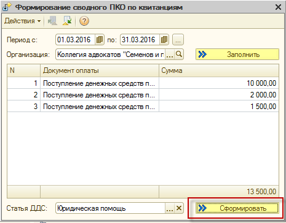Select row 2 payment document cell

[x=100, y=95]
